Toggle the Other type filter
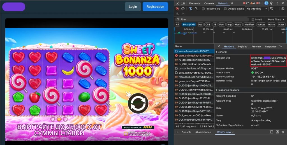The width and height of the screenshot is (287, 145). tap(281, 25)
